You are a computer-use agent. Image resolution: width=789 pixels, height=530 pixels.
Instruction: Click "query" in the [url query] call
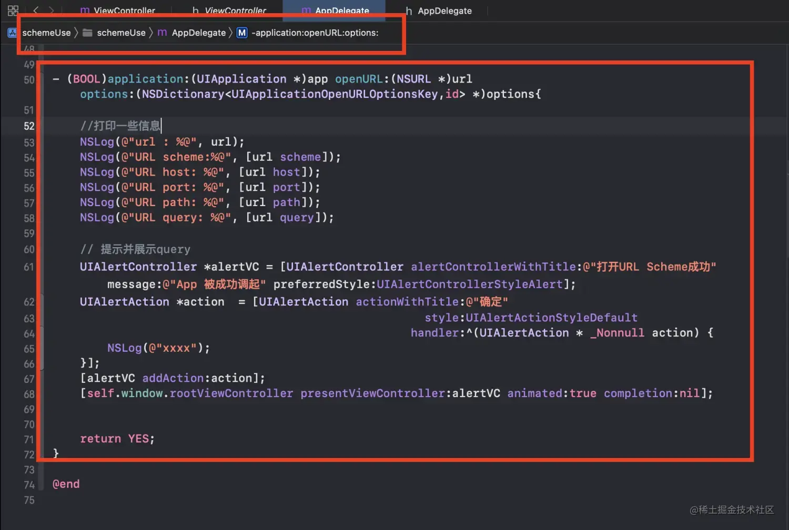297,218
